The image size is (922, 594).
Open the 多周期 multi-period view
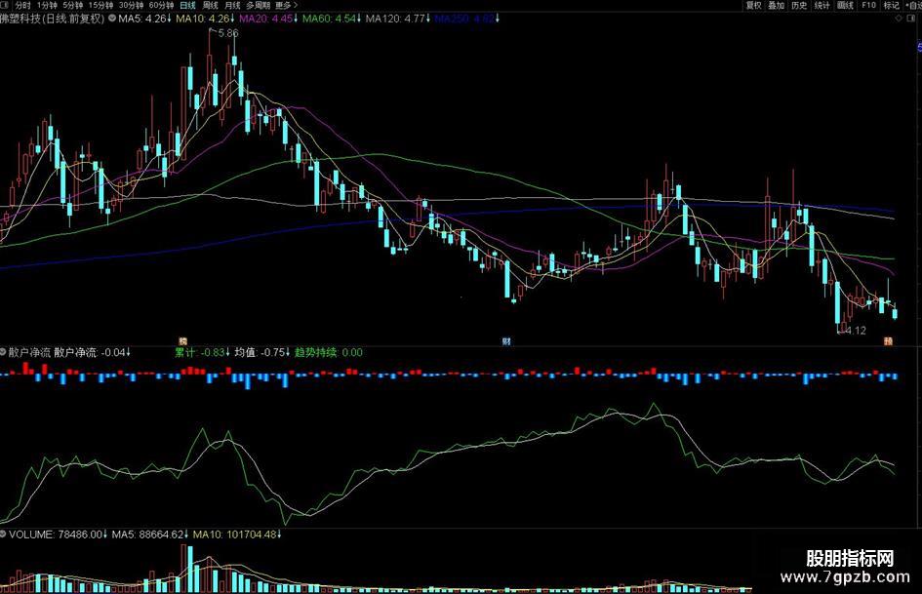259,5
